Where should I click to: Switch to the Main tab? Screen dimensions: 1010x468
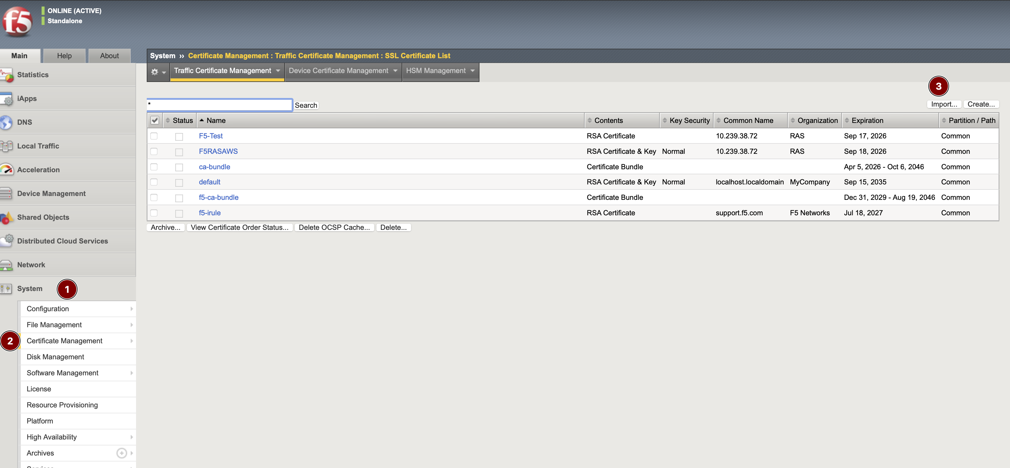pos(20,56)
